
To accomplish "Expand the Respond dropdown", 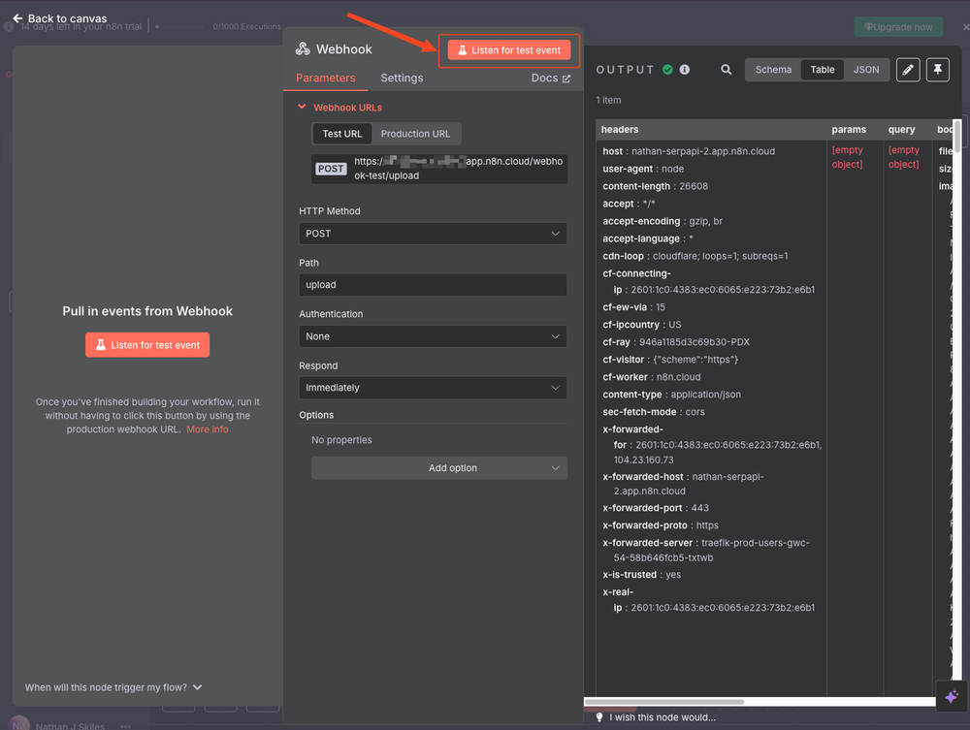I will 433,388.
